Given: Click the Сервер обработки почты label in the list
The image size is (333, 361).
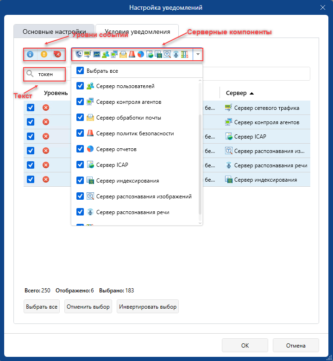Looking at the screenshot, I should [x=129, y=118].
